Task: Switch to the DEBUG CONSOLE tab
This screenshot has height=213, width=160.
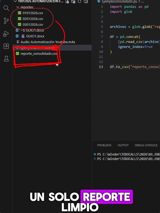Action: point(146,145)
